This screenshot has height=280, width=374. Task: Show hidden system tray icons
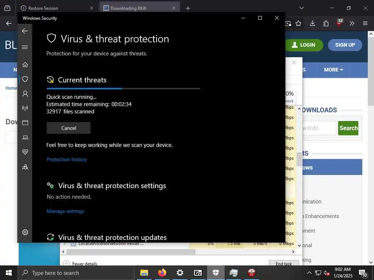[309, 273]
